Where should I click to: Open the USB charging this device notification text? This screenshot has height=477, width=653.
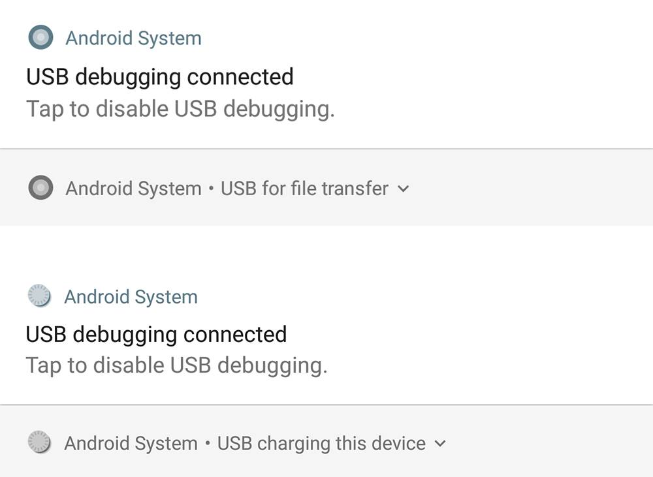(x=321, y=444)
